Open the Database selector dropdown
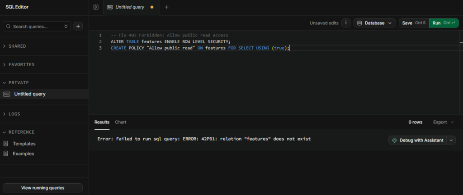The height and width of the screenshot is (195, 463). [x=374, y=23]
